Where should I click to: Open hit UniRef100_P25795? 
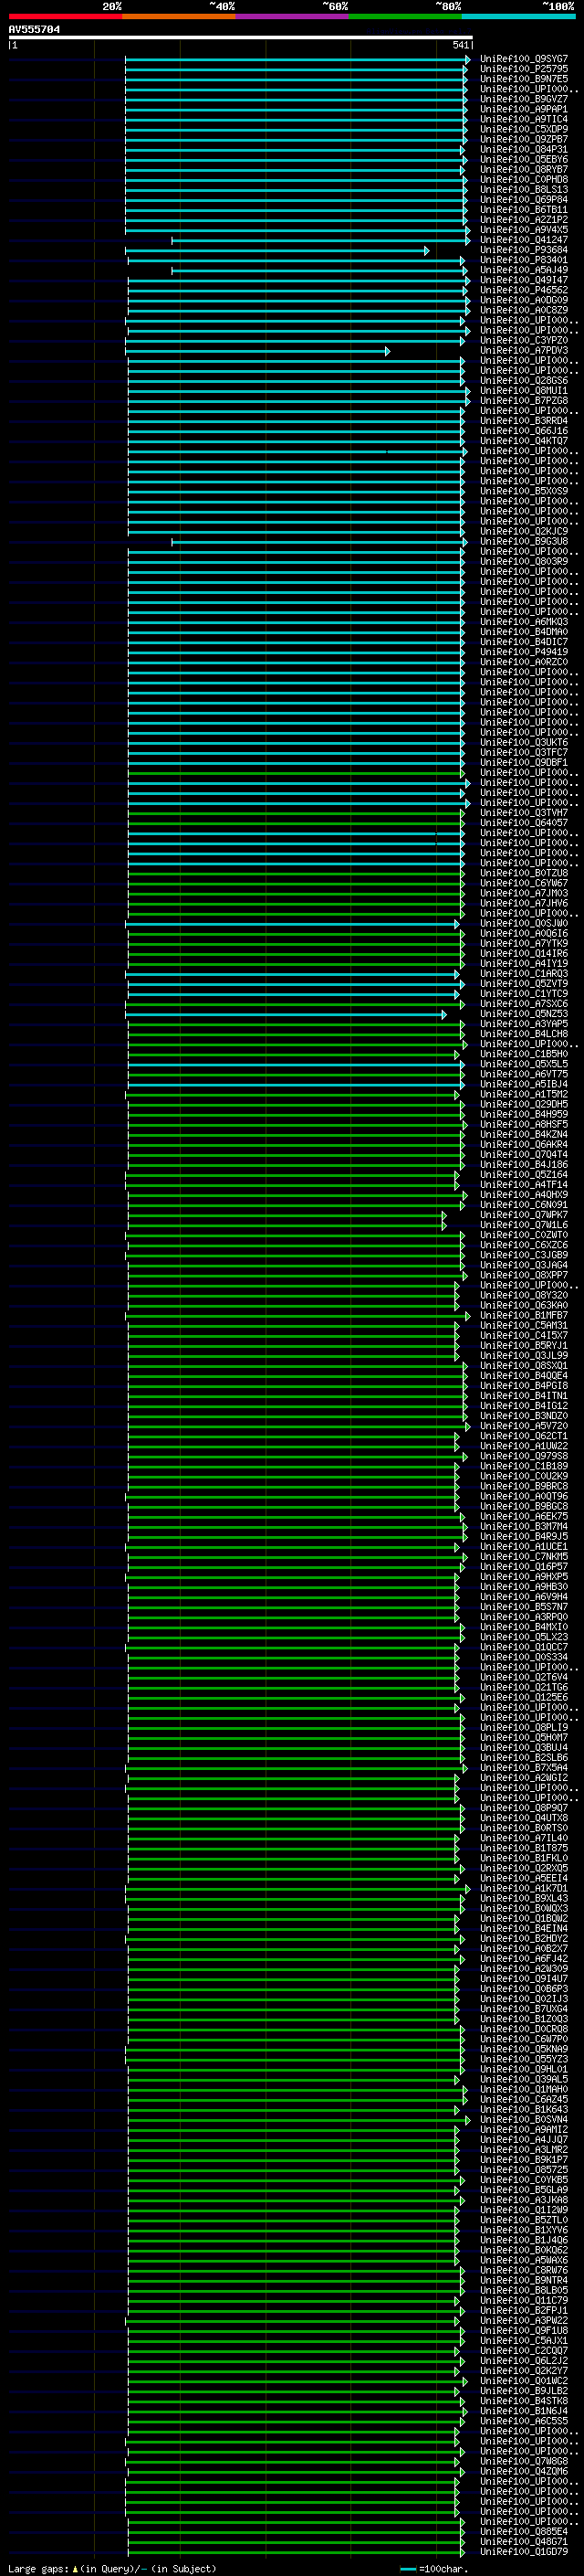pos(524,69)
